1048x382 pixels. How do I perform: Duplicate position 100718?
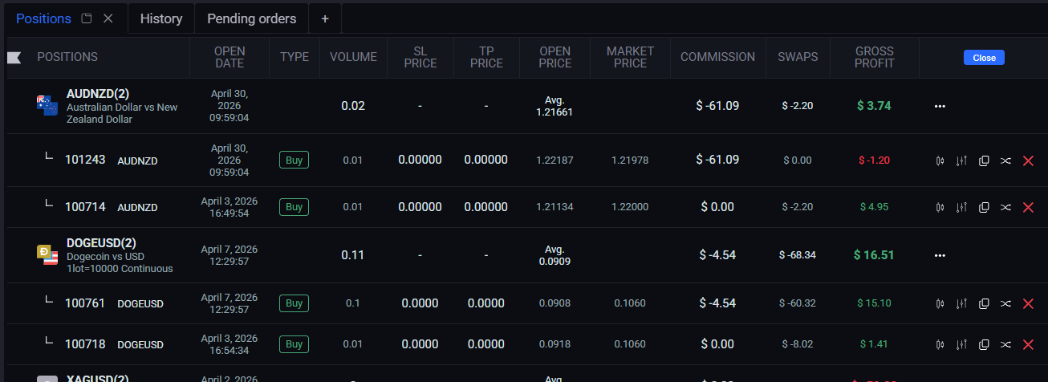[x=984, y=344]
